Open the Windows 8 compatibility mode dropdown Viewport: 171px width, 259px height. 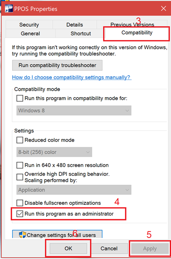[74, 111]
